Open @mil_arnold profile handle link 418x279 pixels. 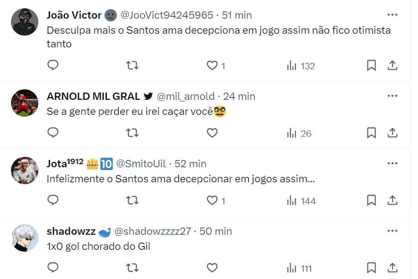[185, 96]
